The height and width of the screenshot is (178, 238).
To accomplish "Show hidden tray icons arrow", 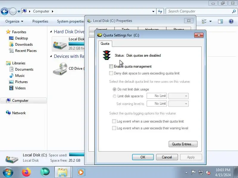I will pos(186,172).
